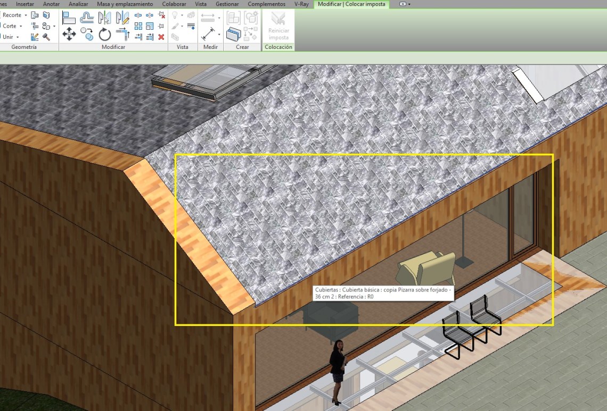Image resolution: width=607 pixels, height=411 pixels.
Task: Select Mirror by picking axis tool
Action: tap(105, 18)
